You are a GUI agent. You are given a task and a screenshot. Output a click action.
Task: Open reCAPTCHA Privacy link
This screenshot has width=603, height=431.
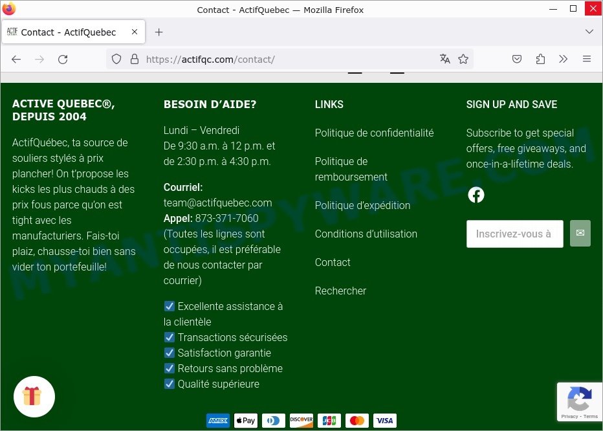(569, 416)
